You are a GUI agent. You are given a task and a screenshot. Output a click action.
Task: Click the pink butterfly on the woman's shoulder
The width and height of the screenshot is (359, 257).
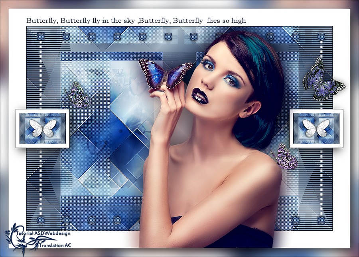click(x=286, y=157)
